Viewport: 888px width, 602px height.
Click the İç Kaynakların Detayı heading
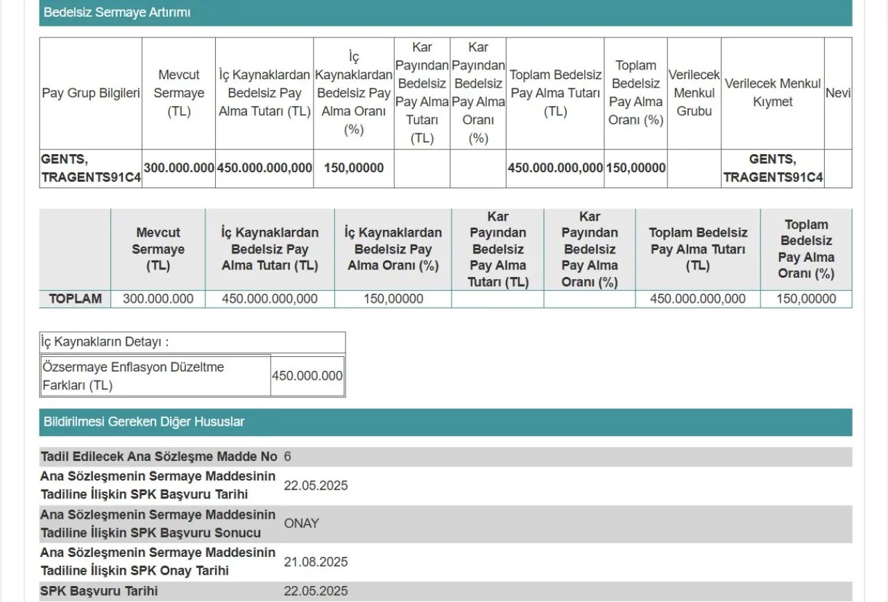coord(105,342)
